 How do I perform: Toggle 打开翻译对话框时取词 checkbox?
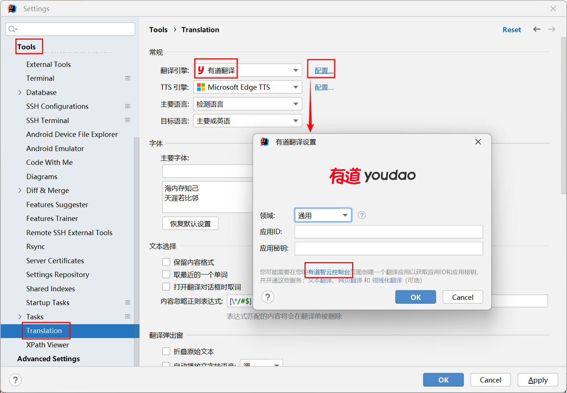(166, 287)
